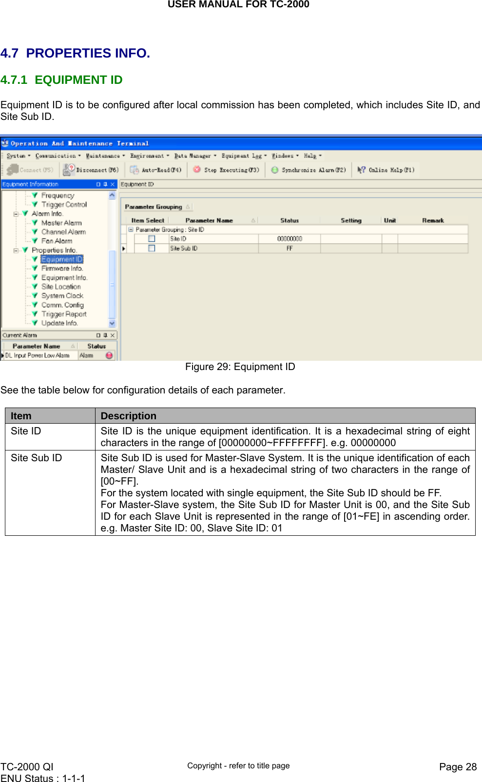Click Site ID status value 00000000

pyautogui.click(x=289, y=239)
